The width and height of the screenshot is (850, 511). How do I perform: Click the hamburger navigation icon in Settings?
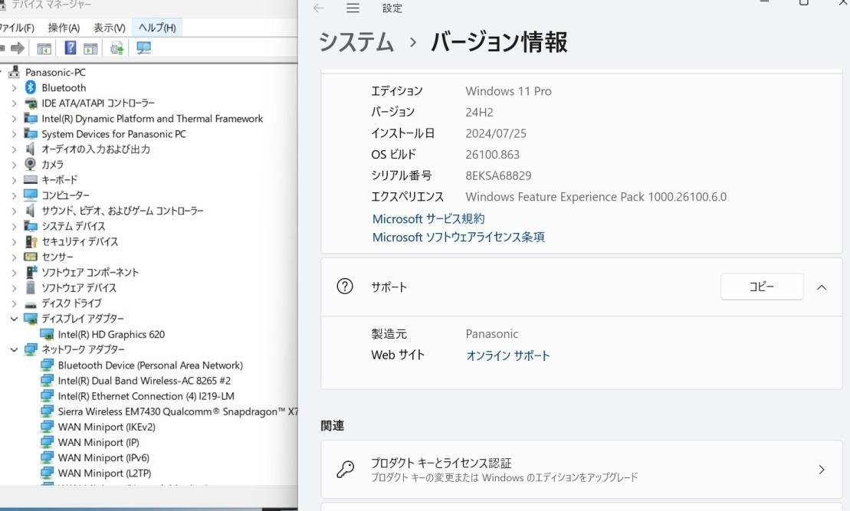point(353,8)
